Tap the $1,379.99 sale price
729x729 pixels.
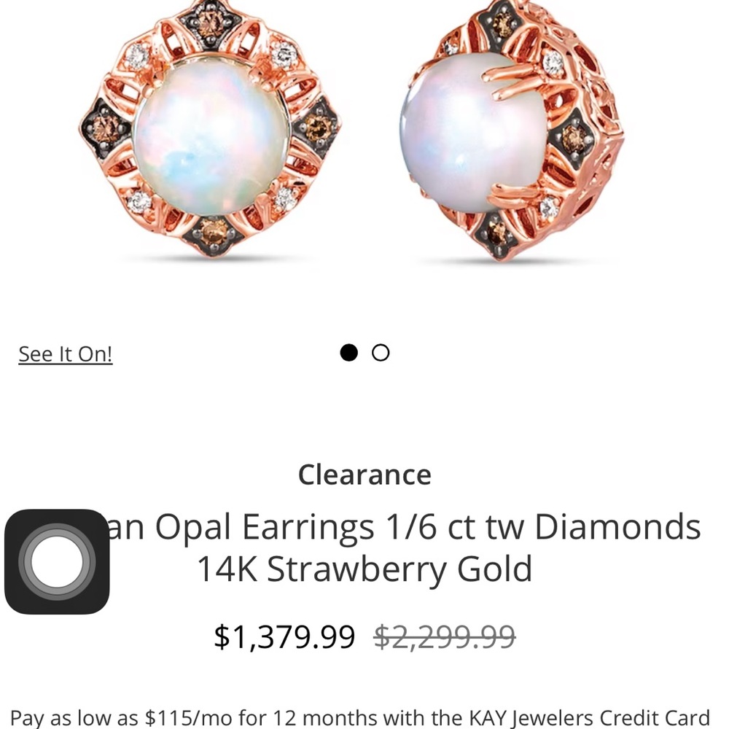[x=284, y=636]
